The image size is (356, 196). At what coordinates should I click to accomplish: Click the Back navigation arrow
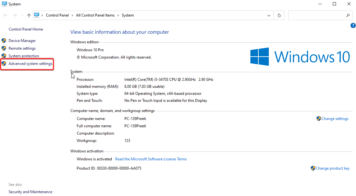[x=6, y=16]
